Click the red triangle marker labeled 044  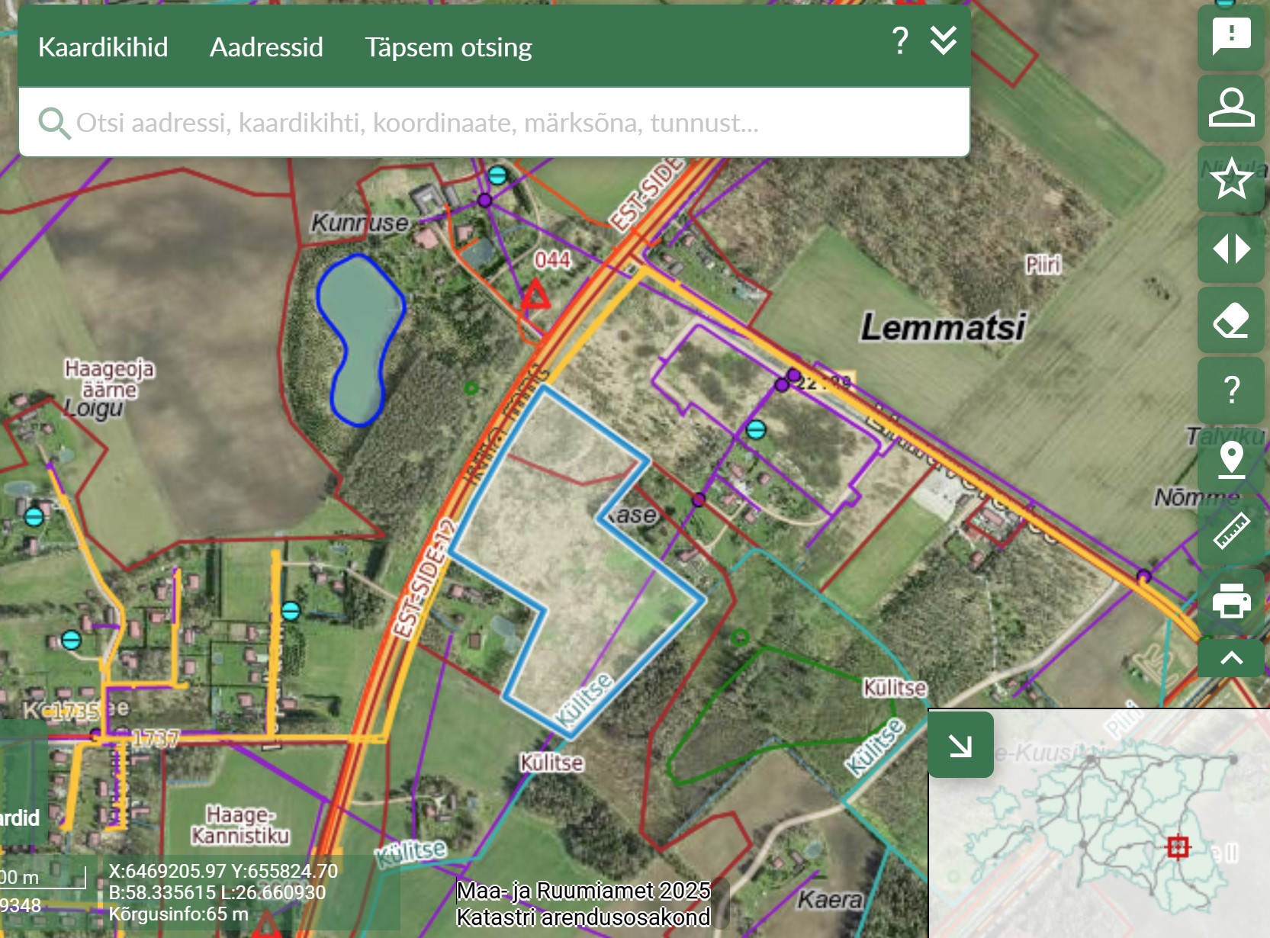(x=535, y=295)
